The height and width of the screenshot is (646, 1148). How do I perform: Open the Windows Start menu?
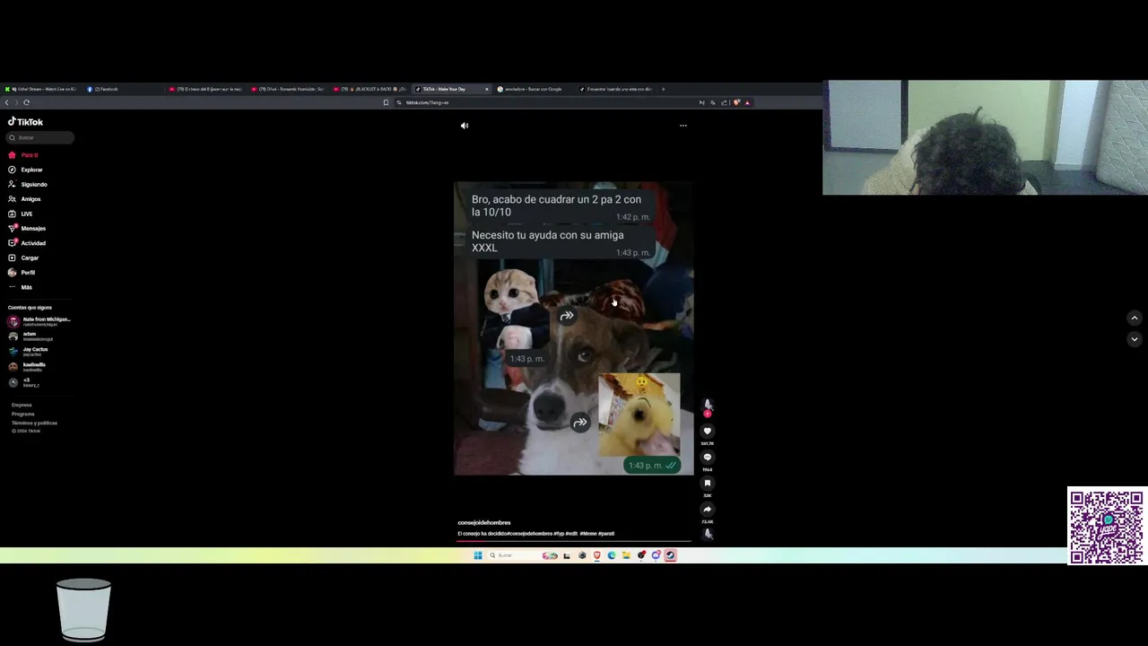click(x=478, y=555)
